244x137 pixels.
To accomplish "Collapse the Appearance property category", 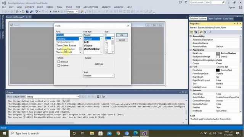I will (x=191, y=50).
